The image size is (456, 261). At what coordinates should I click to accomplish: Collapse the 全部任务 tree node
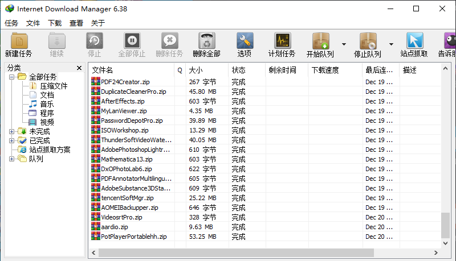click(x=12, y=77)
